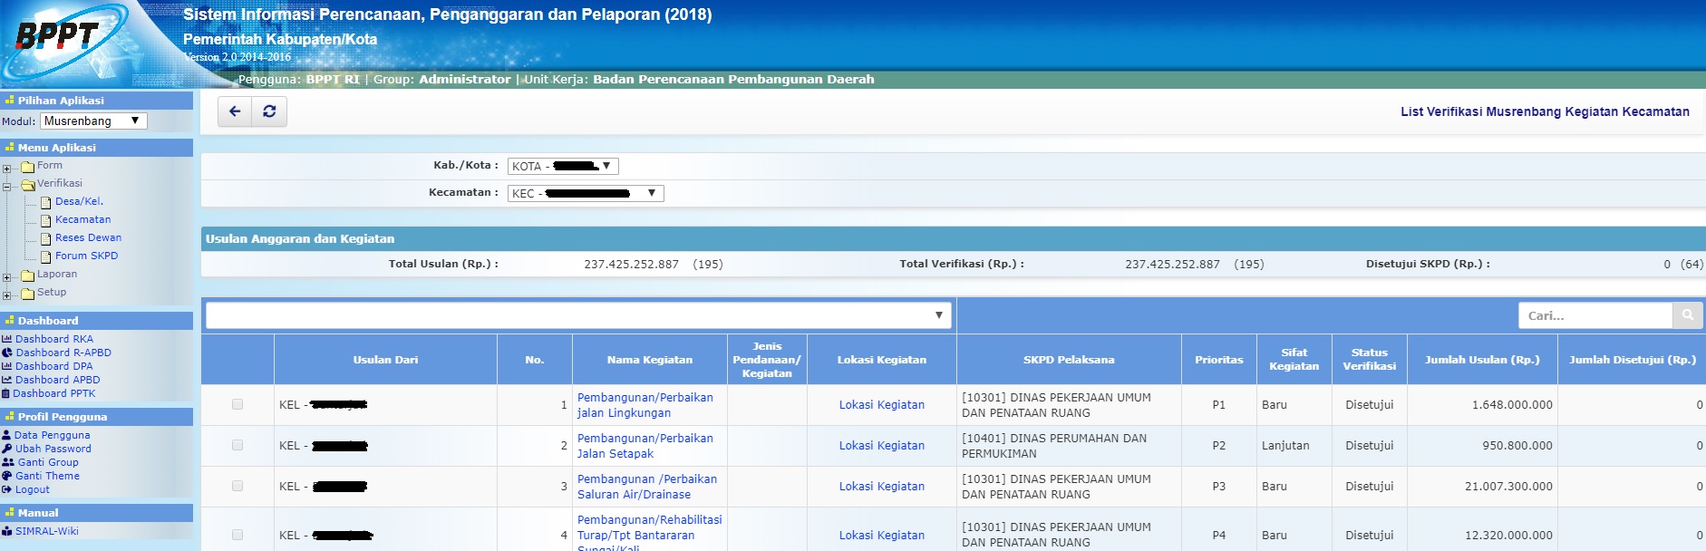Open Lokasi Kegiatan link in row 2
1706x551 pixels.
tap(882, 446)
